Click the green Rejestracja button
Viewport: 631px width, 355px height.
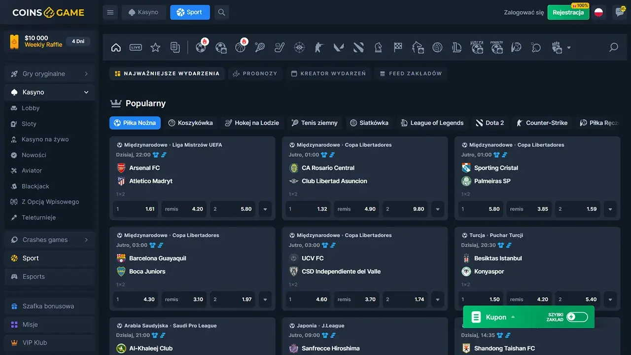click(x=568, y=12)
